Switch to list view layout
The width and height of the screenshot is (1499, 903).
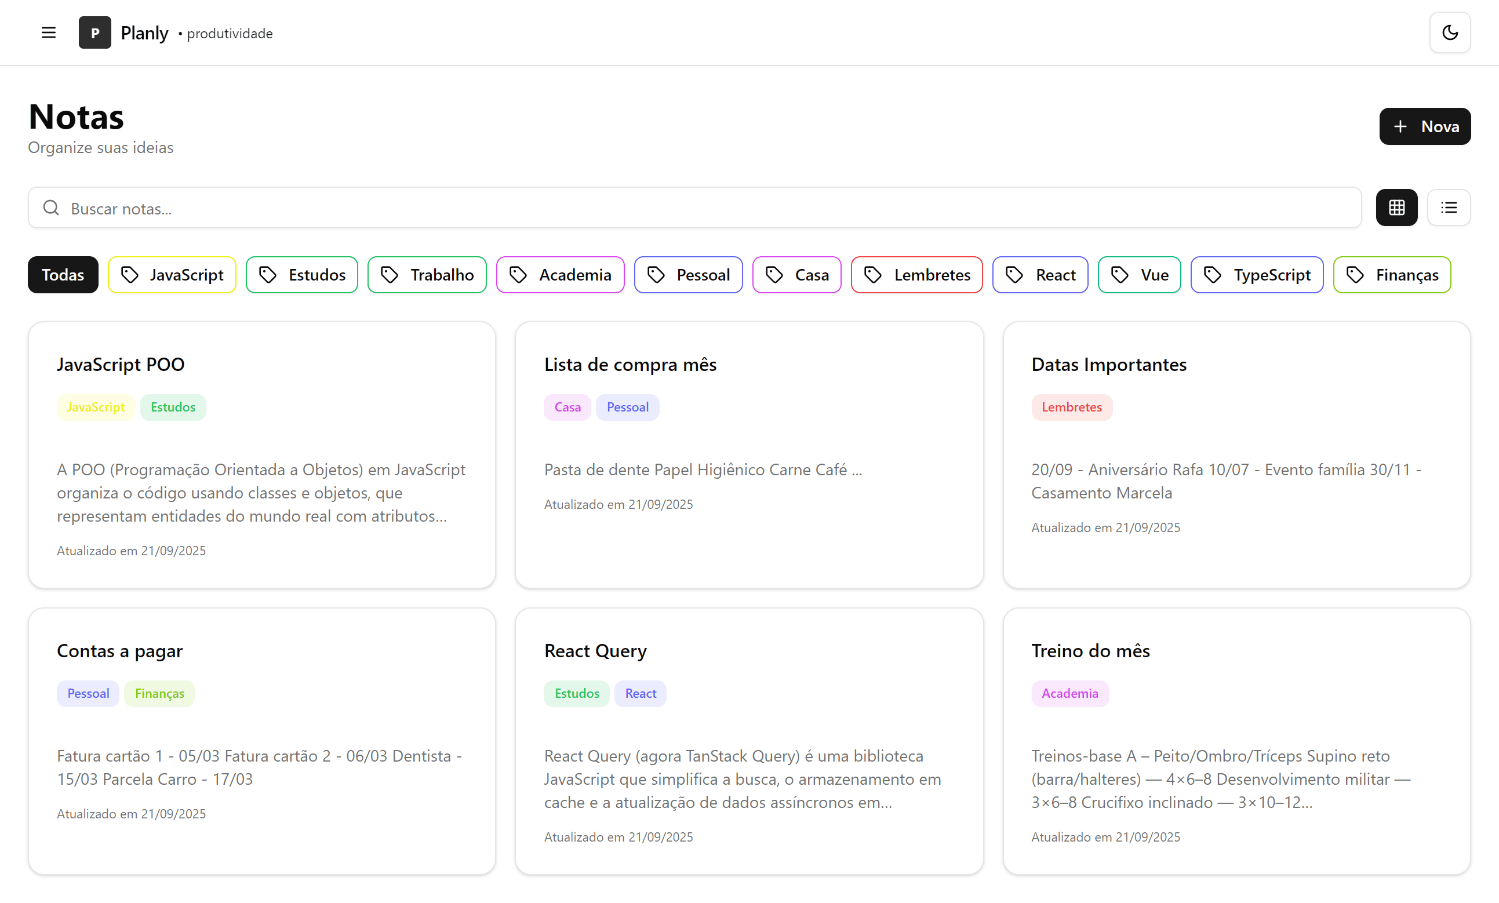point(1449,208)
